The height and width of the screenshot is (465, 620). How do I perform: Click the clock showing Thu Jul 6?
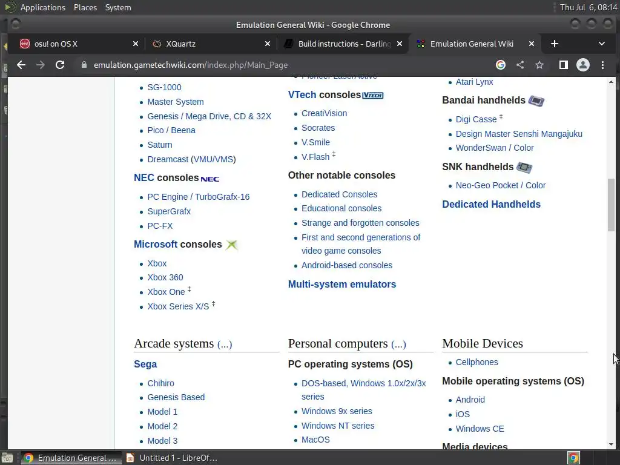589,7
